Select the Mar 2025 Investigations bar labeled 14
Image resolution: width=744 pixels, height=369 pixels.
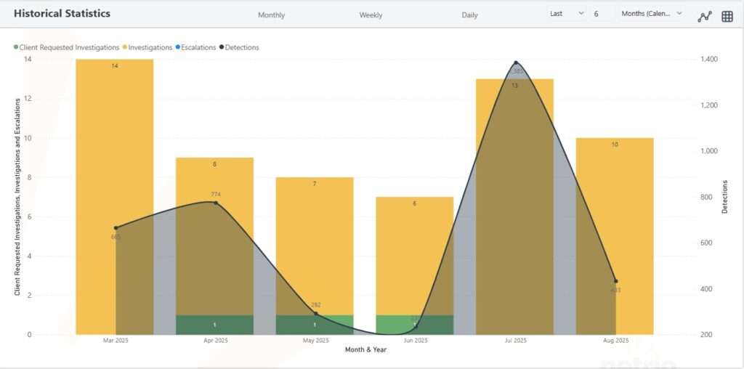115,145
